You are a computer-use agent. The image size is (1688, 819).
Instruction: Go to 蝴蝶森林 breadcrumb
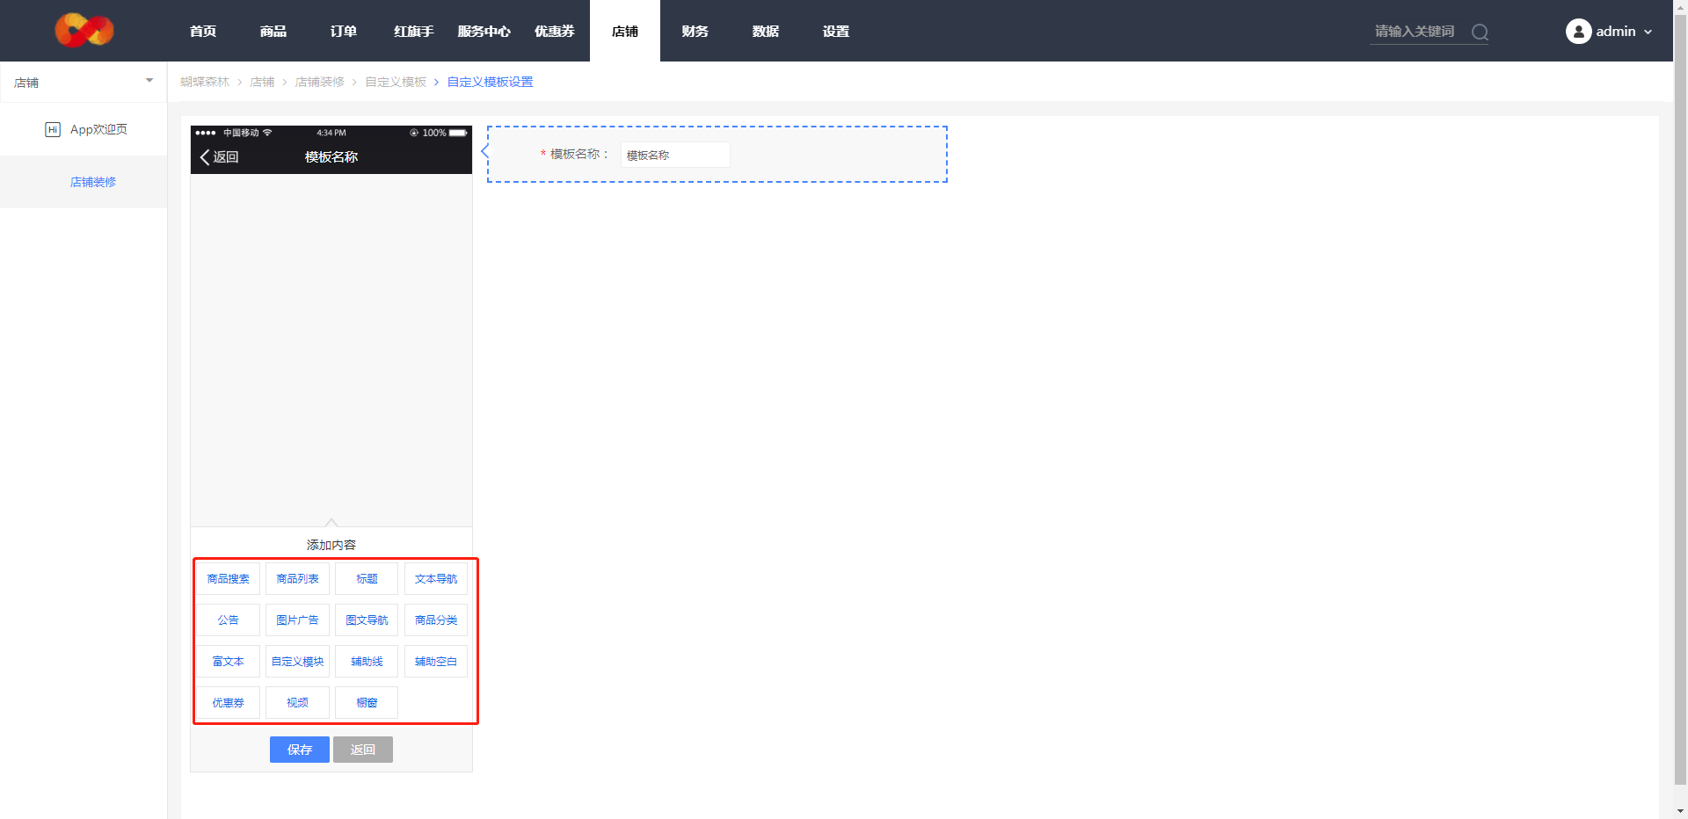[205, 82]
